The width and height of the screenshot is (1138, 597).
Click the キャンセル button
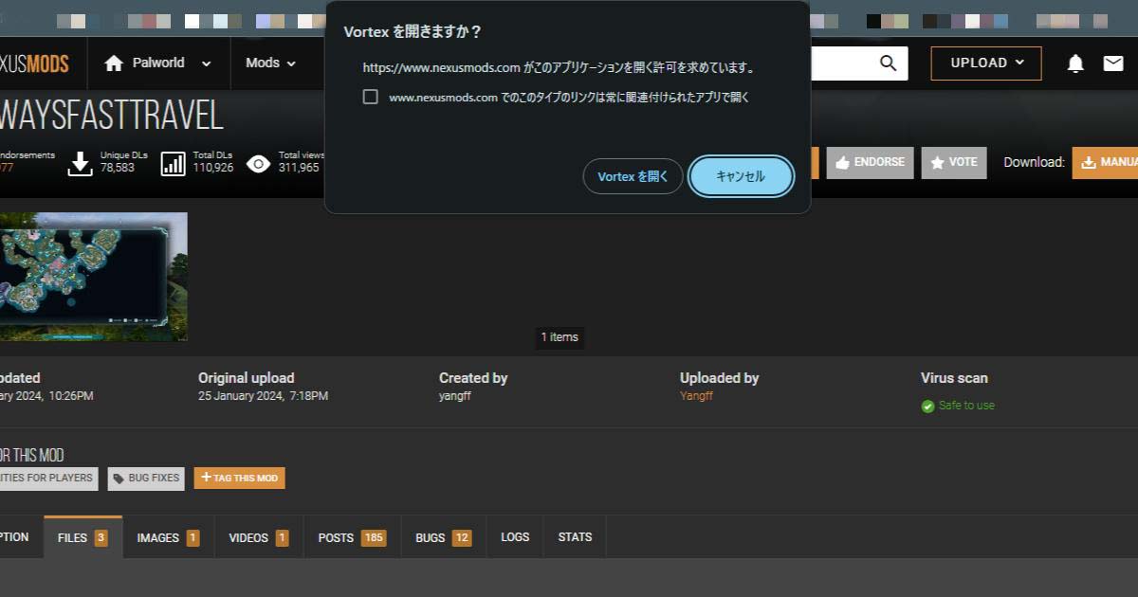click(x=741, y=176)
